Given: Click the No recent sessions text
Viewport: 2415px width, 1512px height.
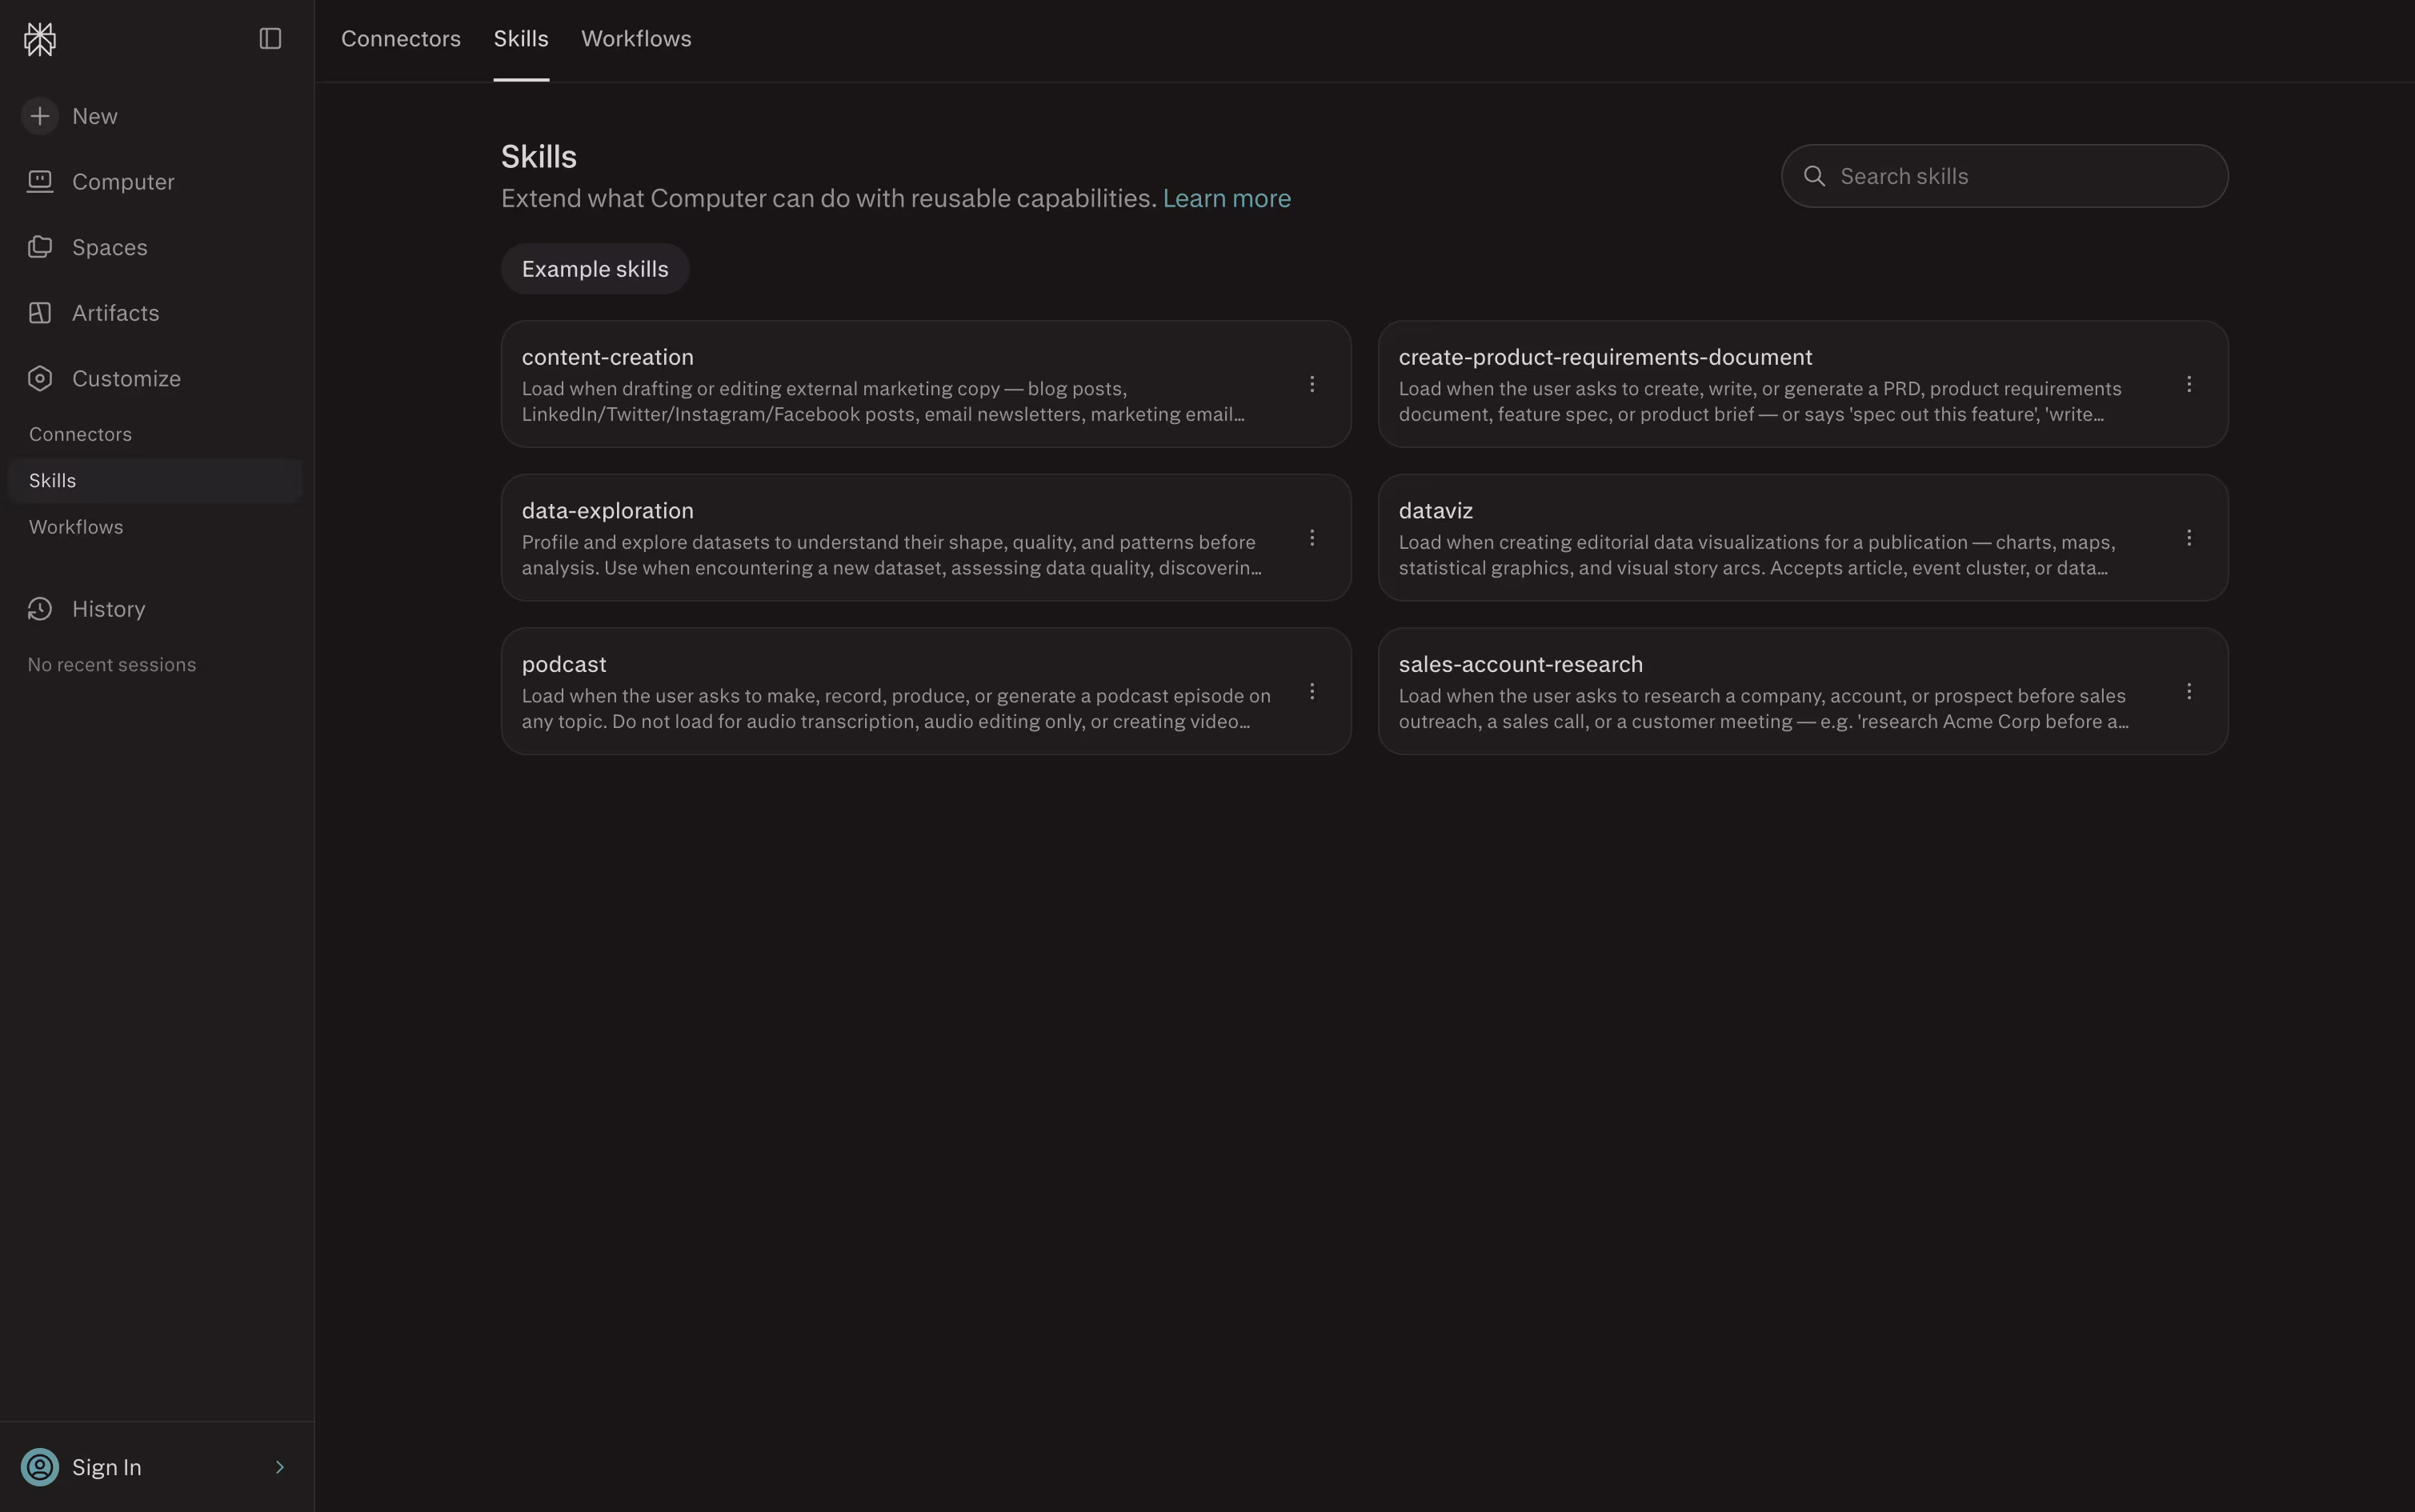Looking at the screenshot, I should pos(112,665).
